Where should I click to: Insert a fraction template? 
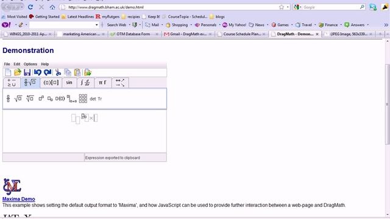(8, 99)
